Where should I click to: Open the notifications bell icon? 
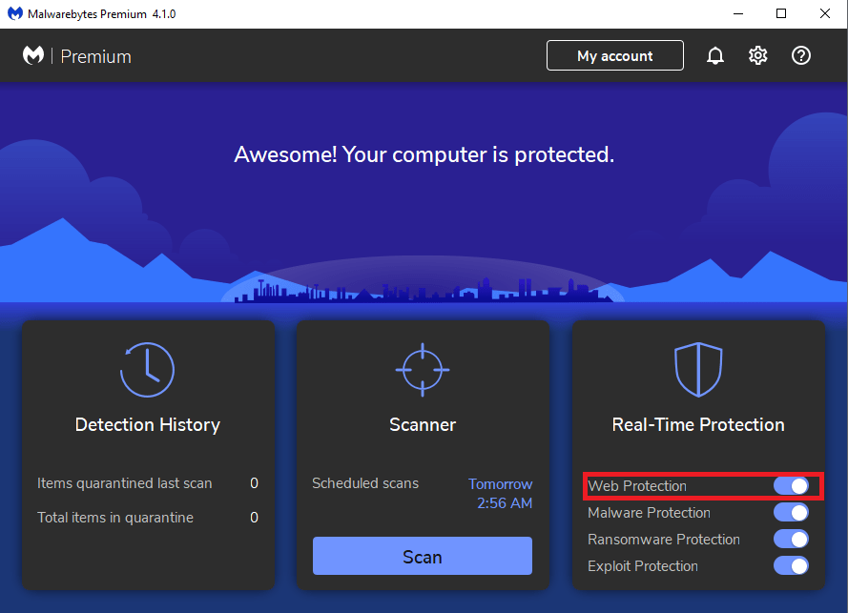715,55
